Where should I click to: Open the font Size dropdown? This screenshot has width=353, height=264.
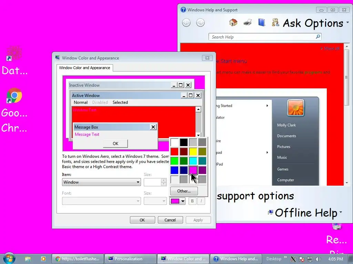pyautogui.click(x=155, y=201)
